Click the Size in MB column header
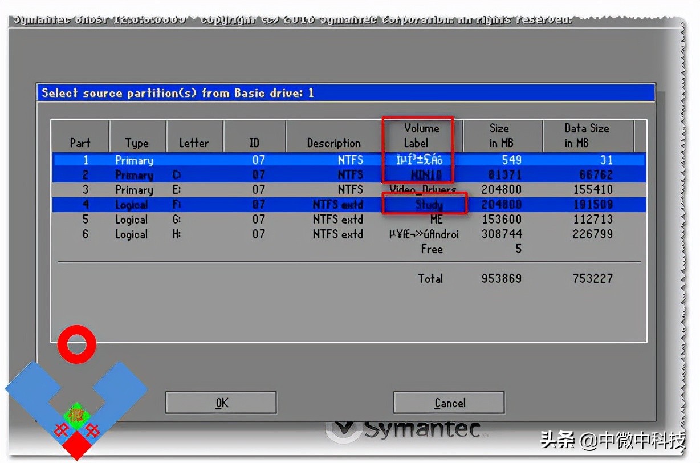 click(502, 136)
